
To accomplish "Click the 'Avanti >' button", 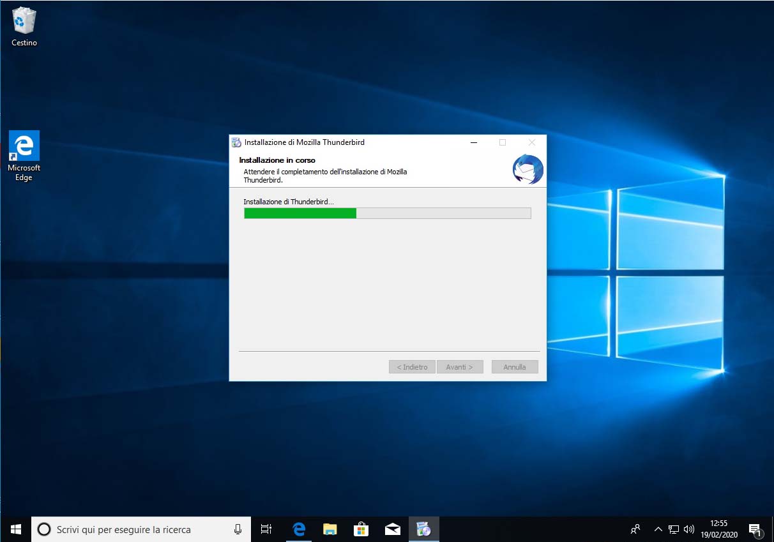I will 460,367.
